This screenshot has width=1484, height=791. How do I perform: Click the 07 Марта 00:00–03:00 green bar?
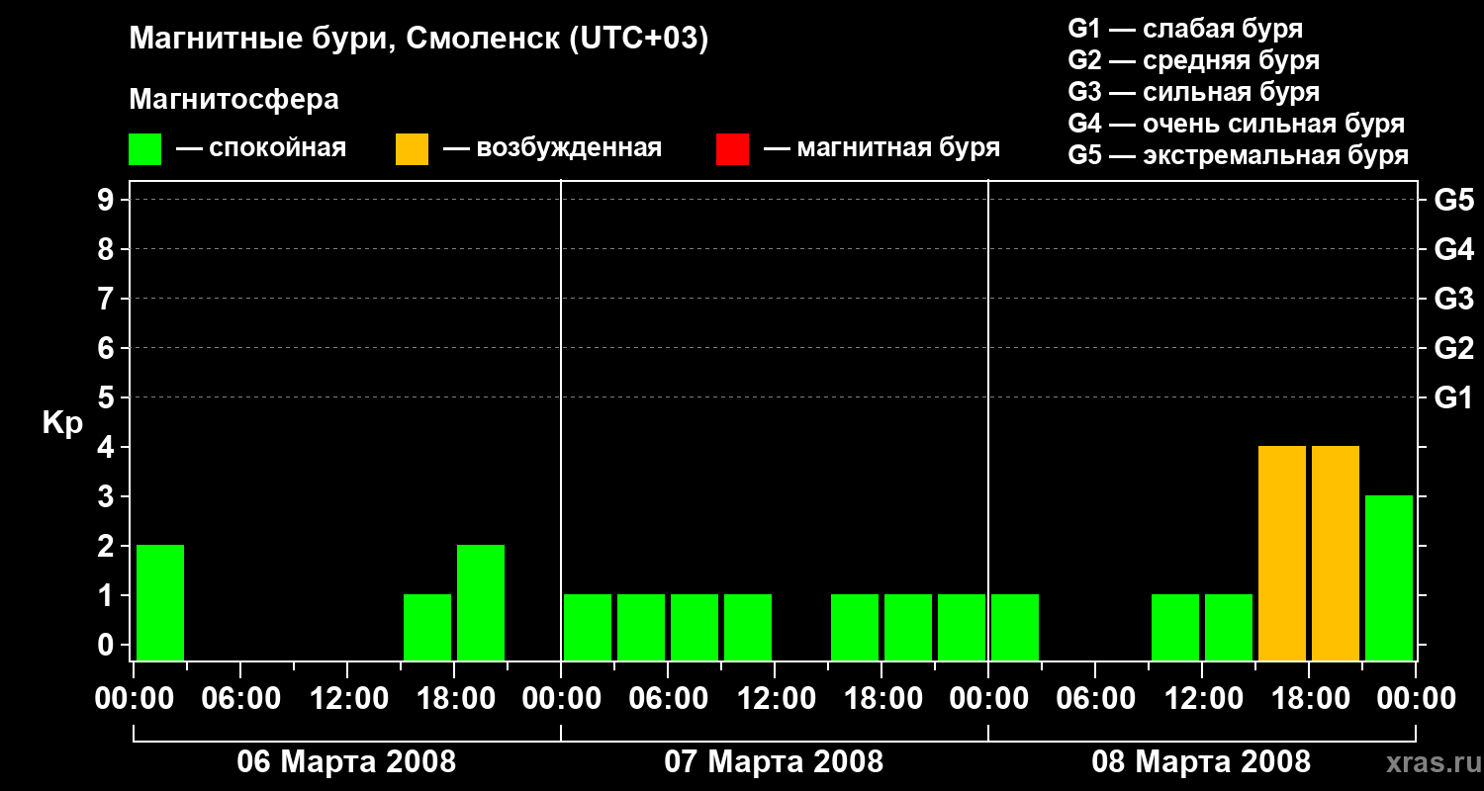click(588, 627)
